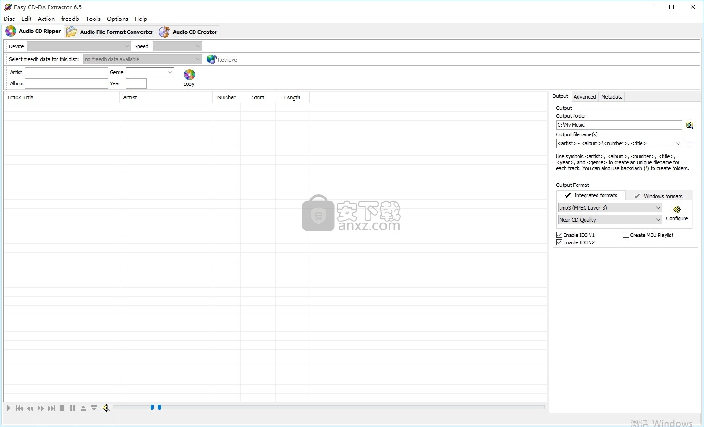Browse for output folder icon
Screen dimensions: 704x427
pos(690,125)
